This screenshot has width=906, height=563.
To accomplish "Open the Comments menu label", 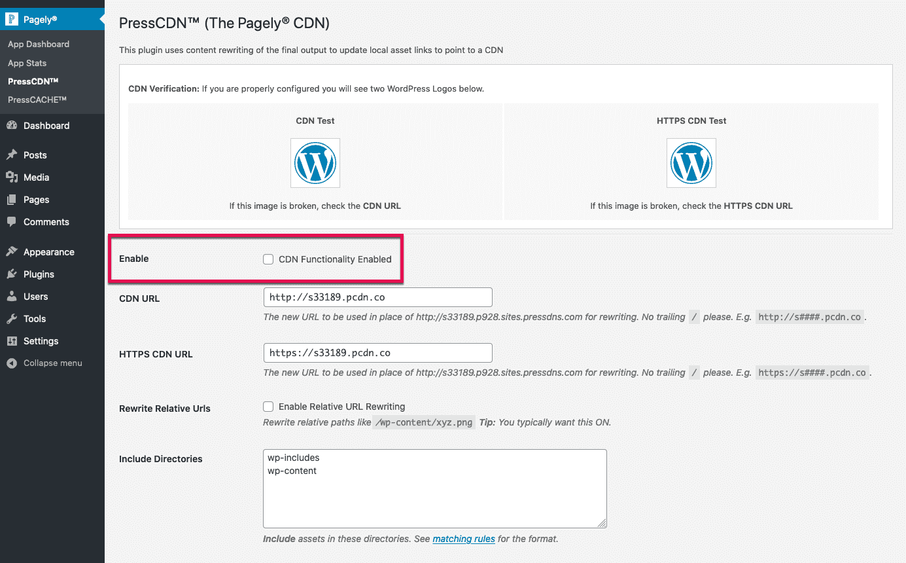I will pos(46,222).
